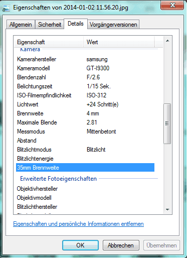Screen dimensions: 187x258
Task: Click the image file icon in title bar
Action: click(6, 8)
